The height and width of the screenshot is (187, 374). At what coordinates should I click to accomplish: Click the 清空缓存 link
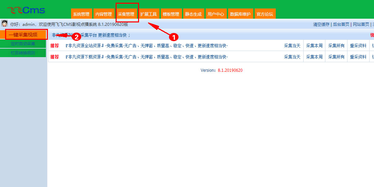click(x=321, y=24)
